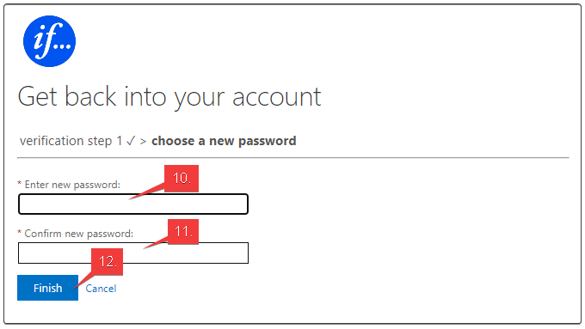Click the blue circular "if..." logo
The height and width of the screenshot is (329, 585).
pos(49,41)
